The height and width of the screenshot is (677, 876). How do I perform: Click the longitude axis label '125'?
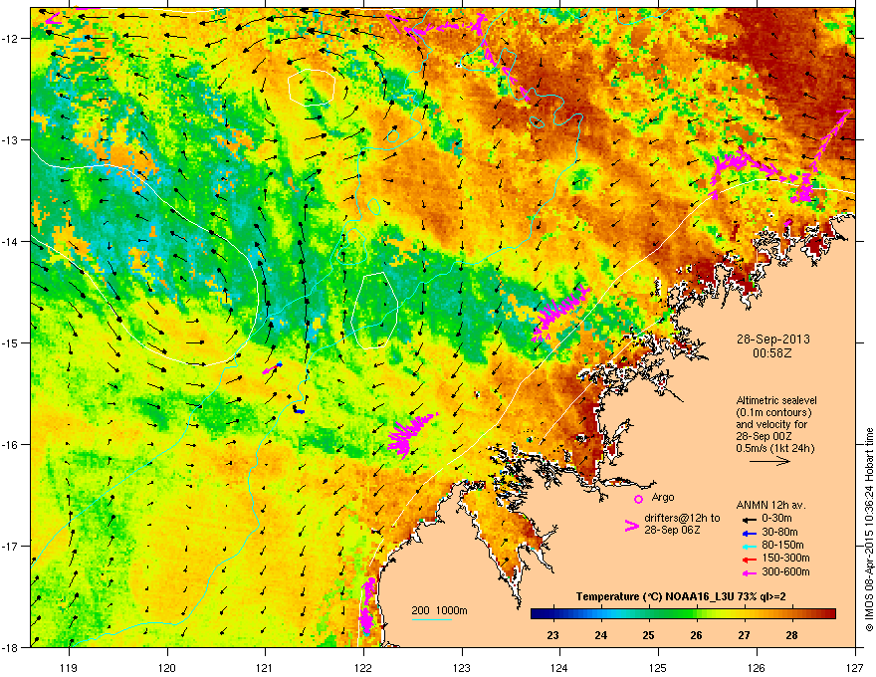click(658, 667)
